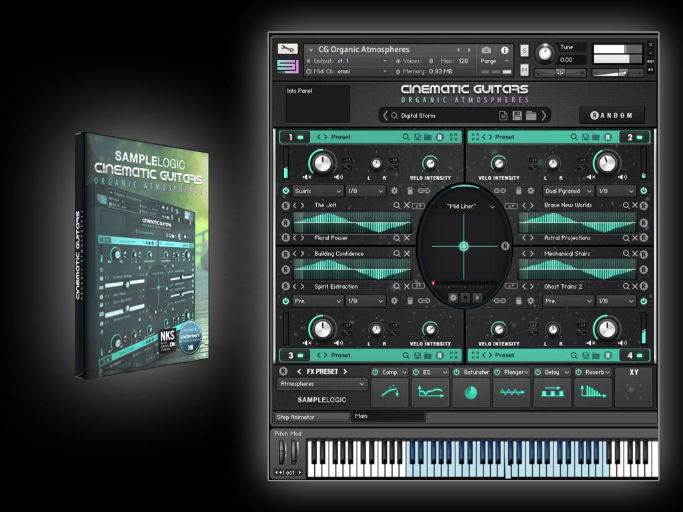Click the search icon next to Digital Storm
This screenshot has width=683, height=512.
[394, 116]
